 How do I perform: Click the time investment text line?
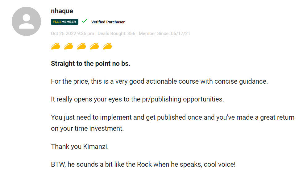pyautogui.click(x=87, y=129)
